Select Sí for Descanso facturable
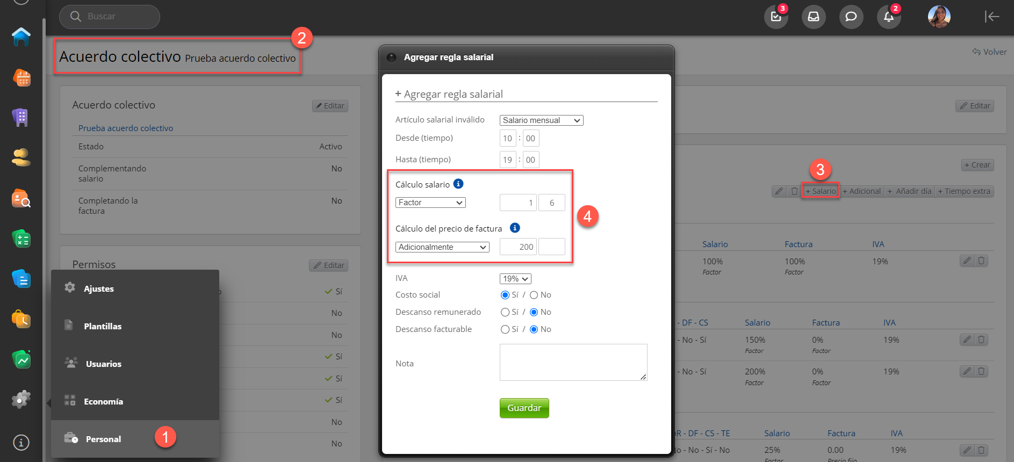This screenshot has width=1014, height=462. 505,329
